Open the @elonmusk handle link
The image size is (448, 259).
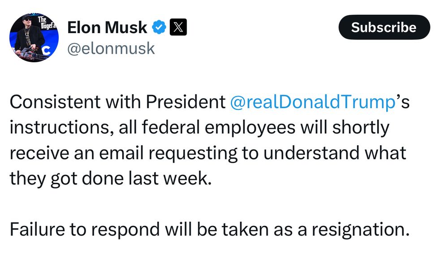pos(111,48)
